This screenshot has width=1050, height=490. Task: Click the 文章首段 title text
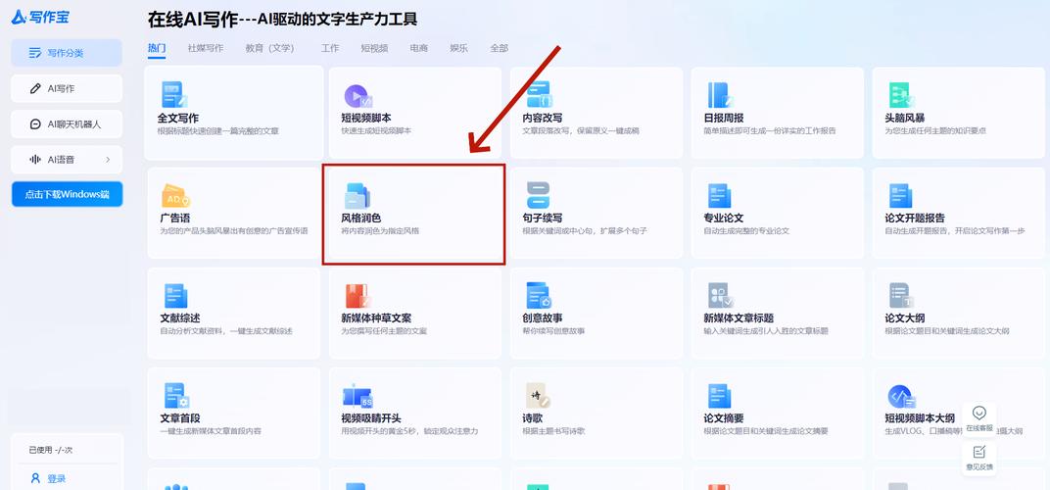tap(179, 418)
